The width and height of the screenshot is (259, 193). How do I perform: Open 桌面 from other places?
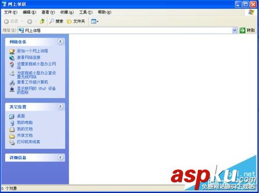(21, 116)
